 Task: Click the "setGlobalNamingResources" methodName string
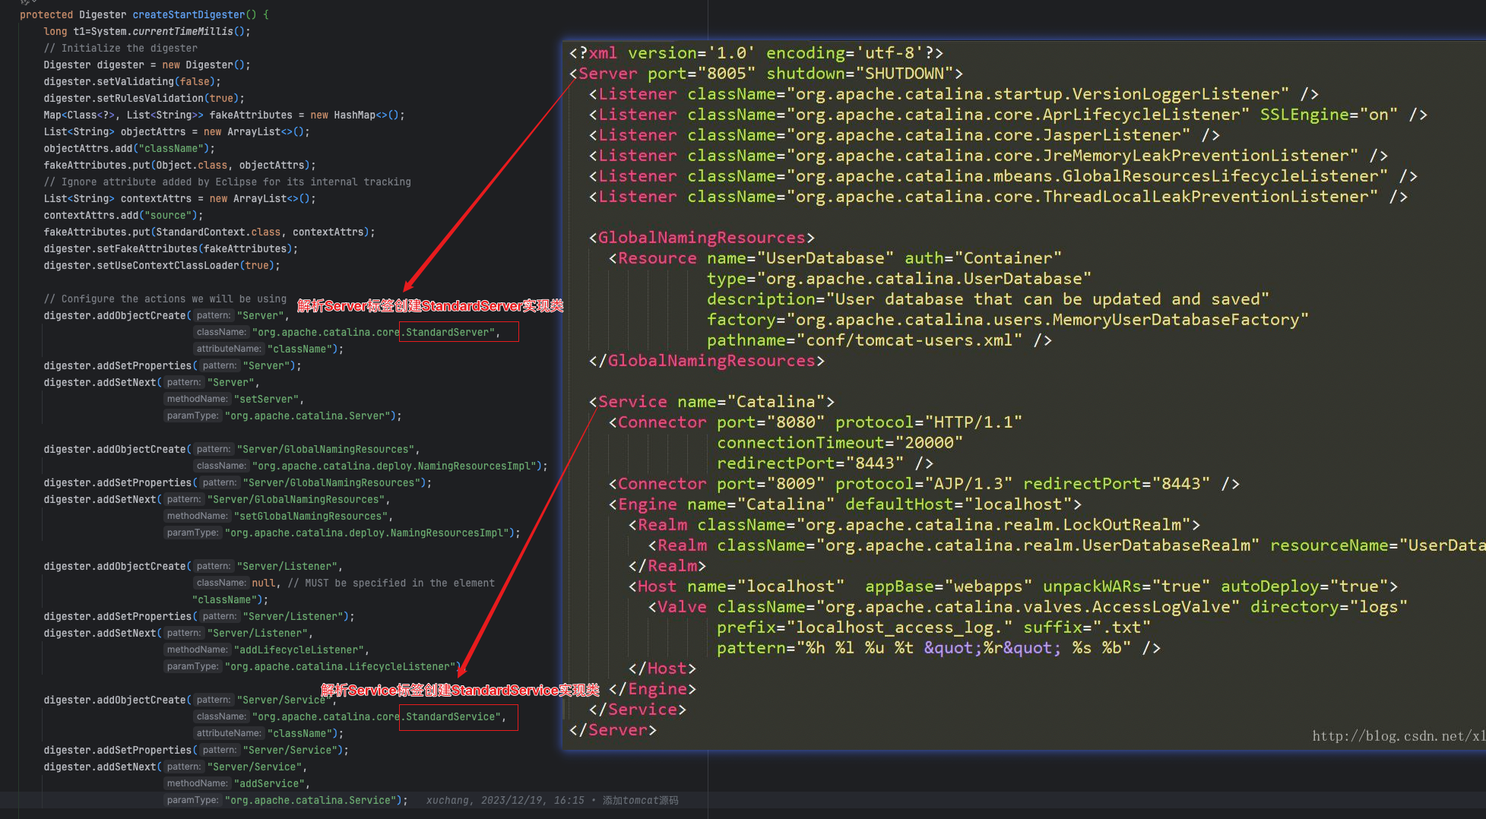[312, 516]
